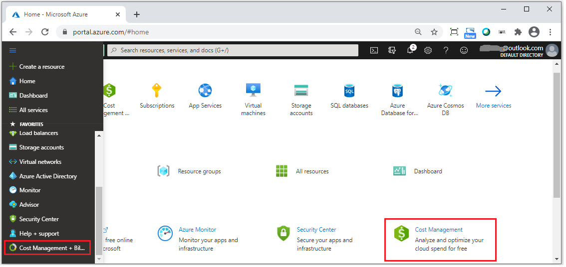Open the App Services icon
The image size is (566, 267).
pos(205,91)
